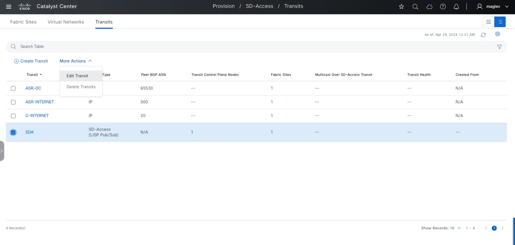The image size is (515, 245).
Task: Choose Edit Transit from menu
Action: click(x=77, y=76)
